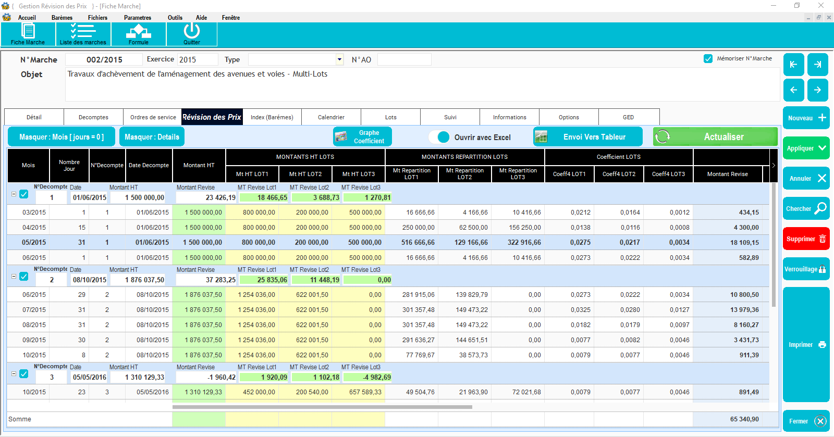This screenshot has height=437, width=834.
Task: Switch to the Calendrier tab
Action: pyautogui.click(x=331, y=117)
